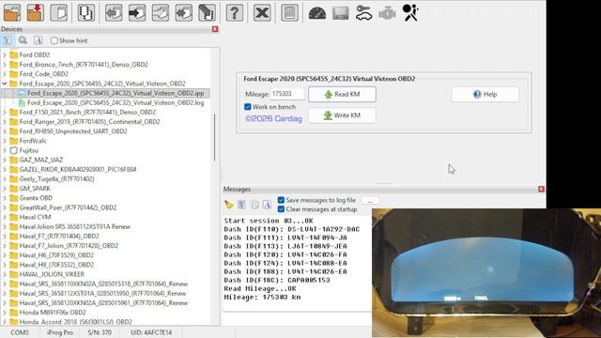Select the airbag category icon

point(410,13)
